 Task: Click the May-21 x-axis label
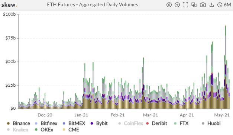point(222,115)
